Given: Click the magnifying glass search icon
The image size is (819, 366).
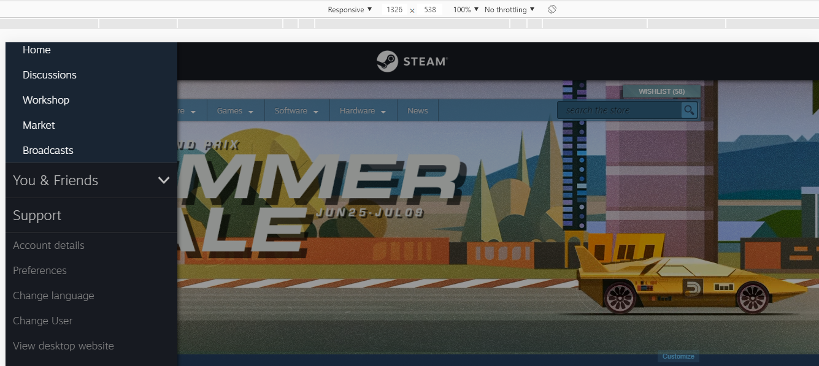Looking at the screenshot, I should tap(689, 110).
